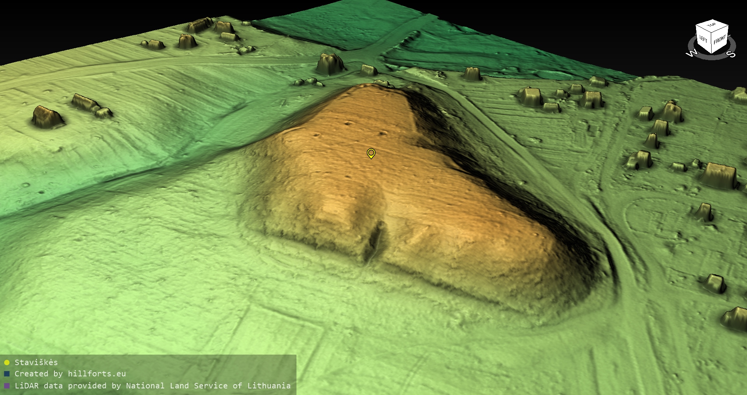Click the W letter on the compass ring
The width and height of the screenshot is (747, 395).
pyautogui.click(x=691, y=53)
